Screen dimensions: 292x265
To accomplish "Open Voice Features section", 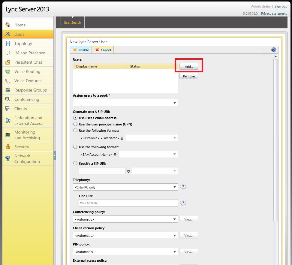I will click(28, 81).
